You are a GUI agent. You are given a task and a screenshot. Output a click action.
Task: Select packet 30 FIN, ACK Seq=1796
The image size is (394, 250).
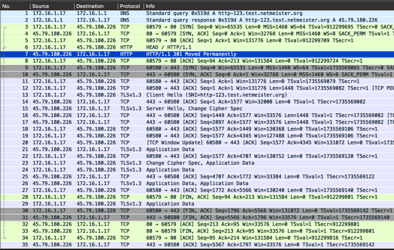[197, 210]
